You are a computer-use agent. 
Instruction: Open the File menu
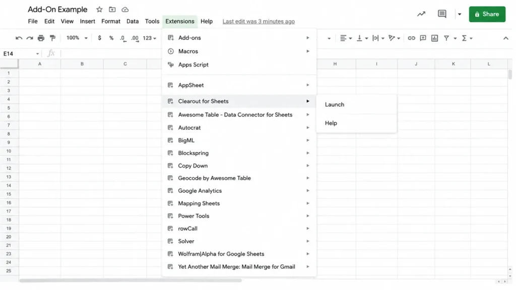pyautogui.click(x=33, y=21)
